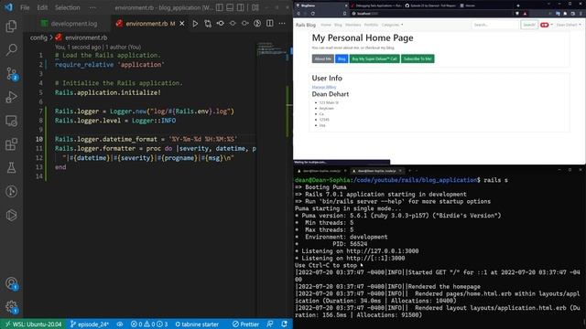The width and height of the screenshot is (586, 329).
Task: Run the Ruby file with play icon
Action: pos(195,24)
